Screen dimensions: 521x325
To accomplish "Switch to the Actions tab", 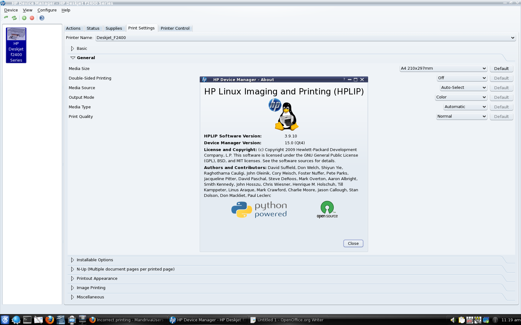I will (73, 28).
